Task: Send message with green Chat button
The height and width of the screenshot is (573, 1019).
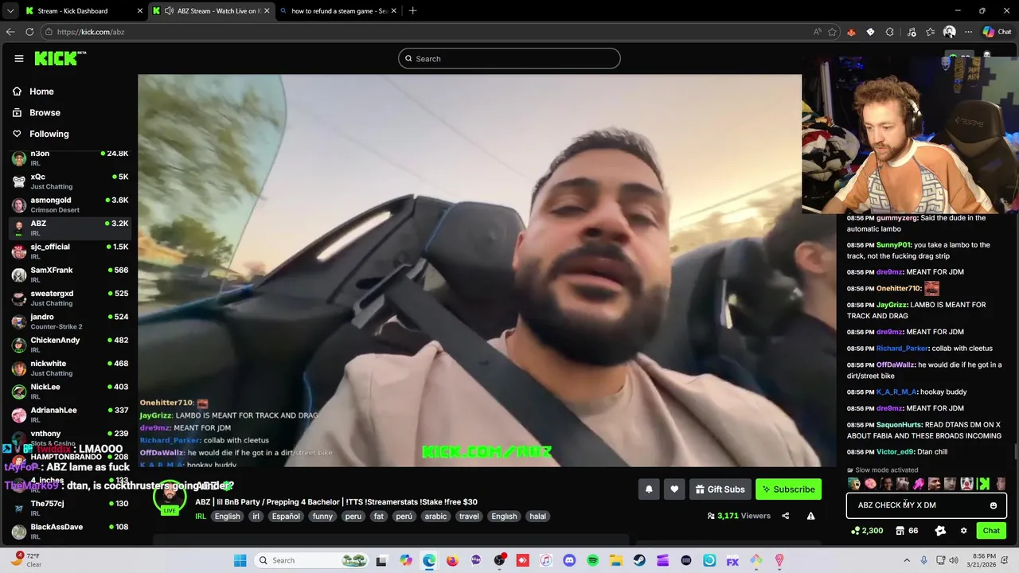Action: point(991,531)
